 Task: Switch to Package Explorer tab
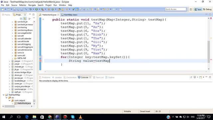[x=6, y=15]
